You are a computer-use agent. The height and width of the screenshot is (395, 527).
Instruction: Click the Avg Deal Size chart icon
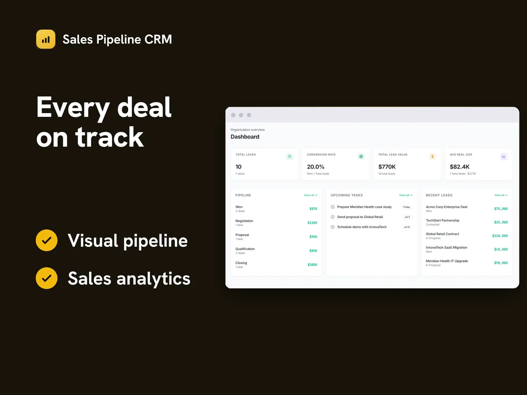[x=504, y=156]
